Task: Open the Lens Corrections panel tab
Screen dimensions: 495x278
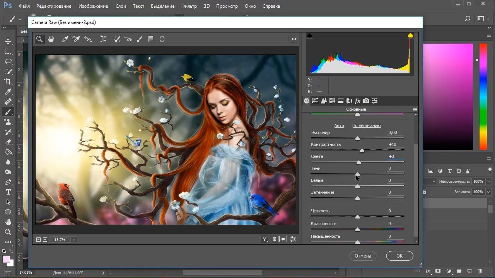Action: (x=349, y=101)
